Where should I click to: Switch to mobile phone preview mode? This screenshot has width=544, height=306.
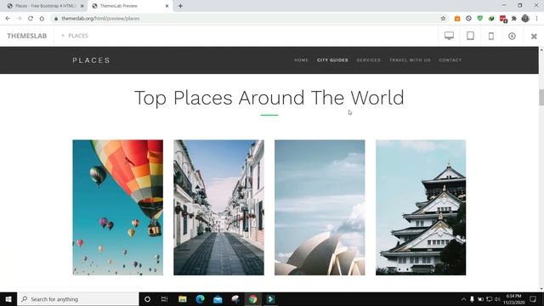coord(491,36)
